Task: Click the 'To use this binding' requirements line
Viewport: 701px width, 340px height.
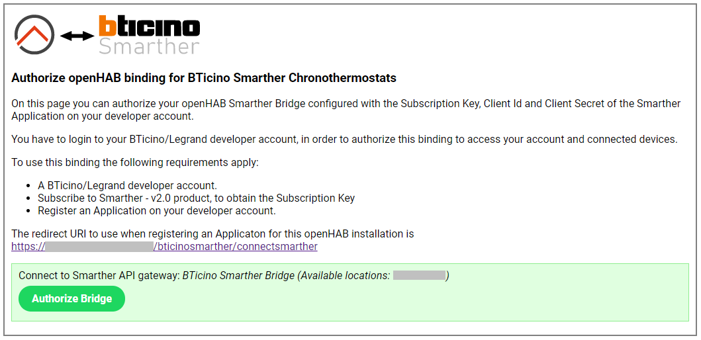Action: tap(135, 163)
